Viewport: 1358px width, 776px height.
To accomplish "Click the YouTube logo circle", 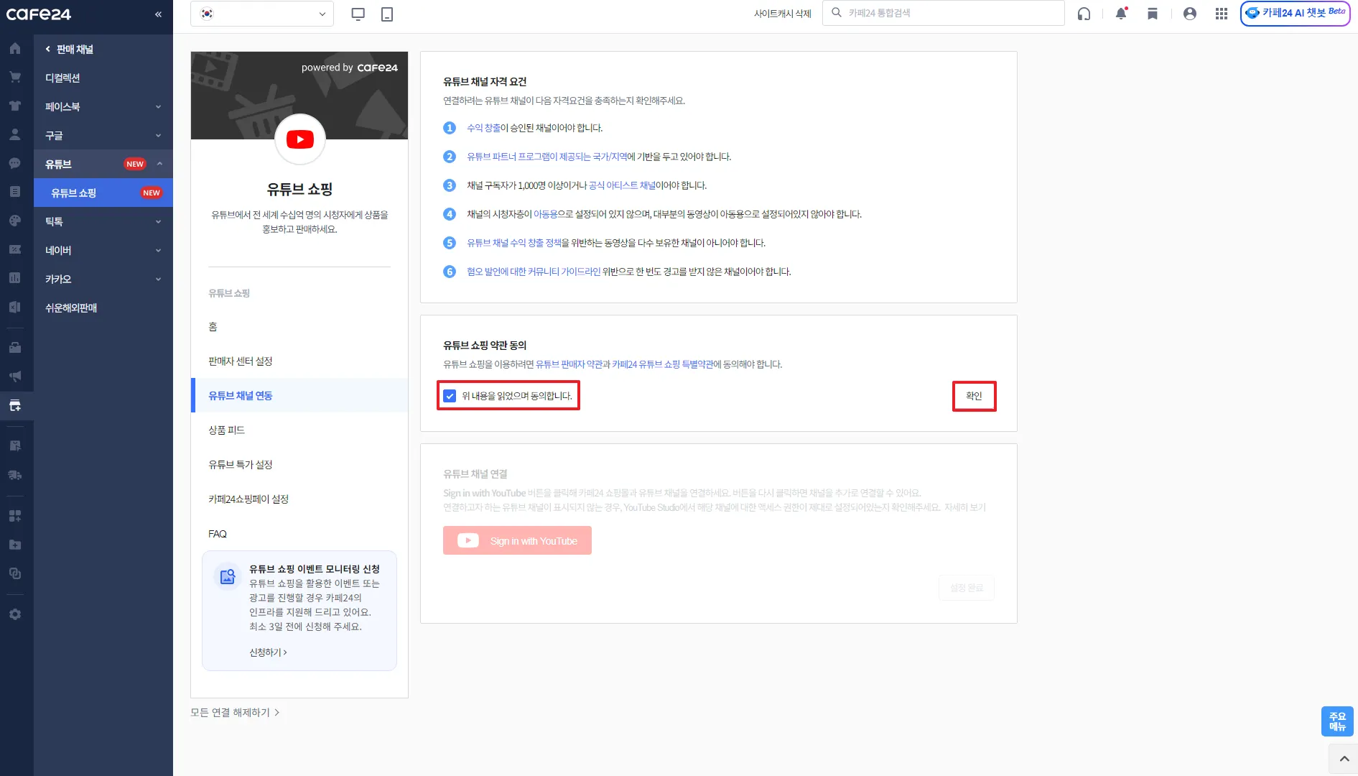I will click(300, 139).
